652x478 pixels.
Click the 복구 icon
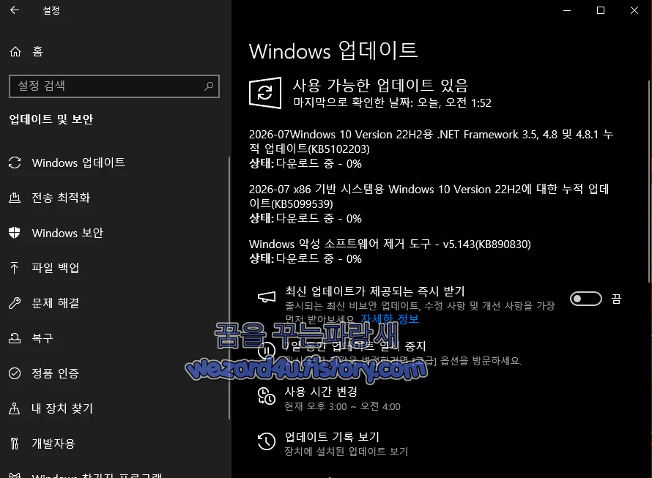15,338
